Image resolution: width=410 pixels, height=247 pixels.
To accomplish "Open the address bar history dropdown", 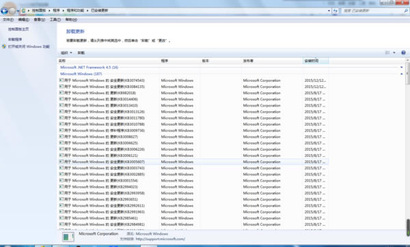I will pyautogui.click(x=329, y=11).
